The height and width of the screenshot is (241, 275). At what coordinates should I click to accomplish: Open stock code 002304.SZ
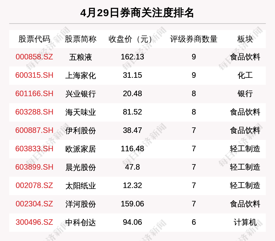coord(34,204)
